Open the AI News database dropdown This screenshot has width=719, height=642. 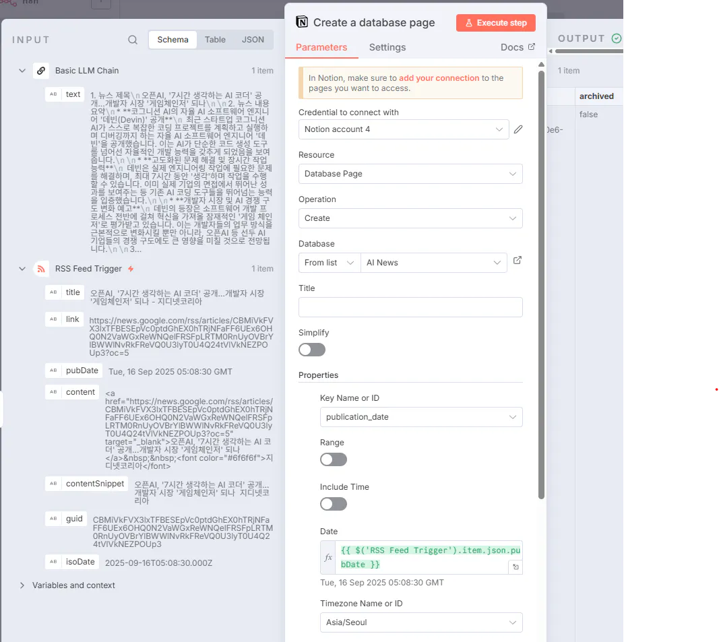point(434,263)
